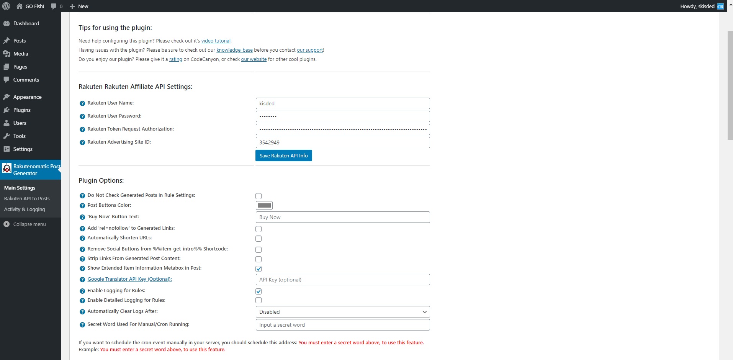
Task: Open the Post Buttons Color picker swatch
Action: 264,206
